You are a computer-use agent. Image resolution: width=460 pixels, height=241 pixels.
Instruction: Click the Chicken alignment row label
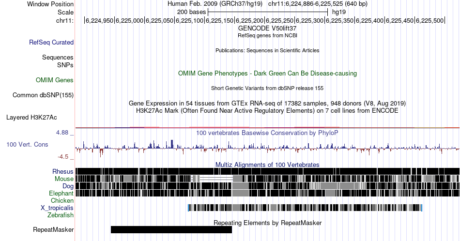click(x=62, y=200)
